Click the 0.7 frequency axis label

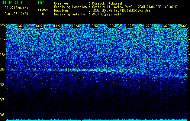[x=3, y=100]
